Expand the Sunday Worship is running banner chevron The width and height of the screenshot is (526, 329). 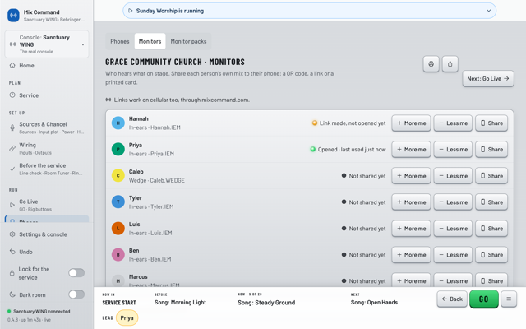[x=488, y=11]
